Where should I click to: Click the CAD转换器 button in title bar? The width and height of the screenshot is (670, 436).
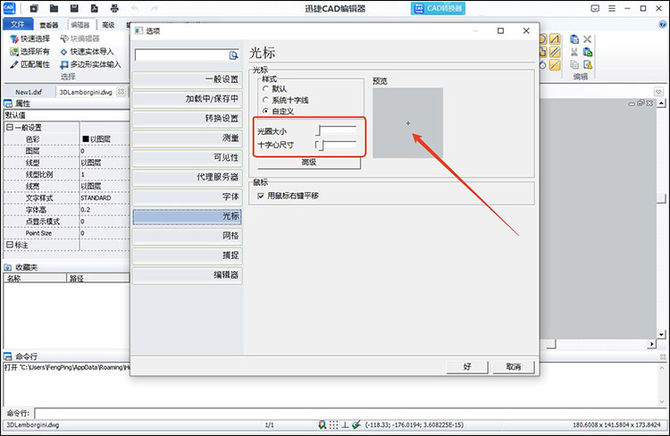click(438, 8)
